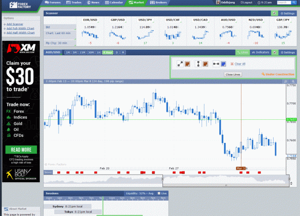Open Scanner Settings
The width and height of the screenshot is (300, 216).
(288, 13)
